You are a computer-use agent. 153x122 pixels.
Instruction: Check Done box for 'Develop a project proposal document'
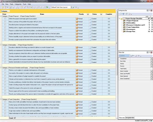click(x=5, y=40)
